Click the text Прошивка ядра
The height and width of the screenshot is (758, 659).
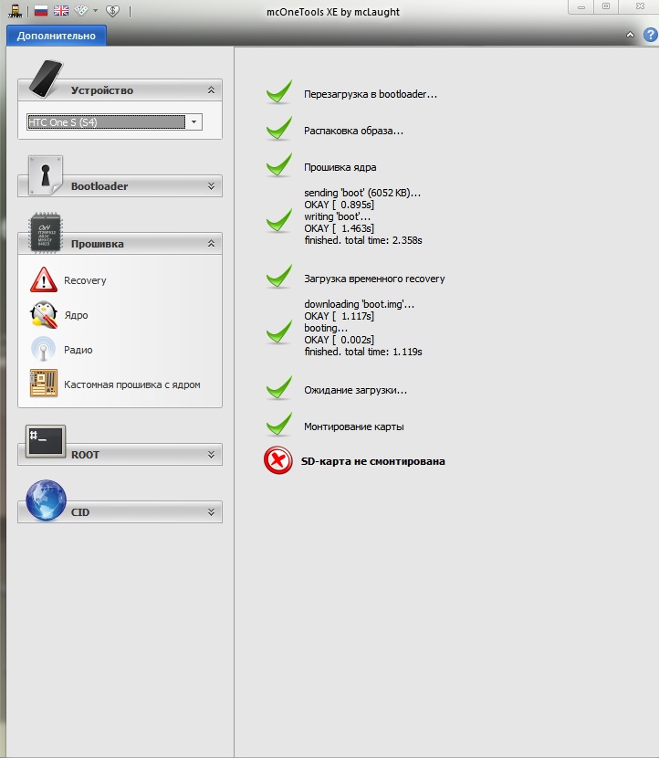click(340, 167)
